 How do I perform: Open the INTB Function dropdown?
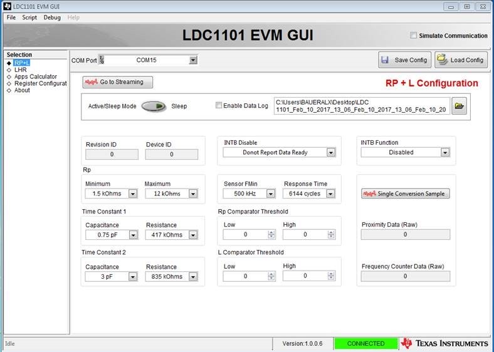(445, 152)
